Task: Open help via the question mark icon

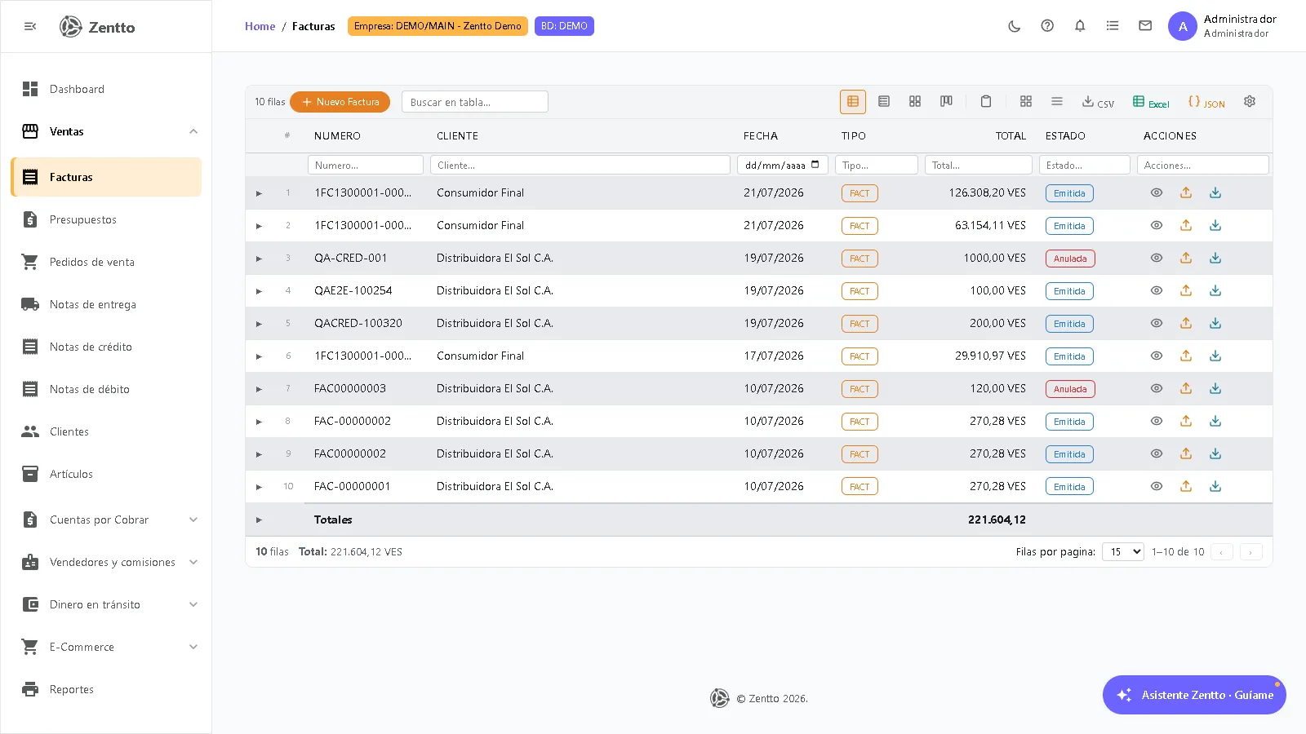Action: [1047, 26]
